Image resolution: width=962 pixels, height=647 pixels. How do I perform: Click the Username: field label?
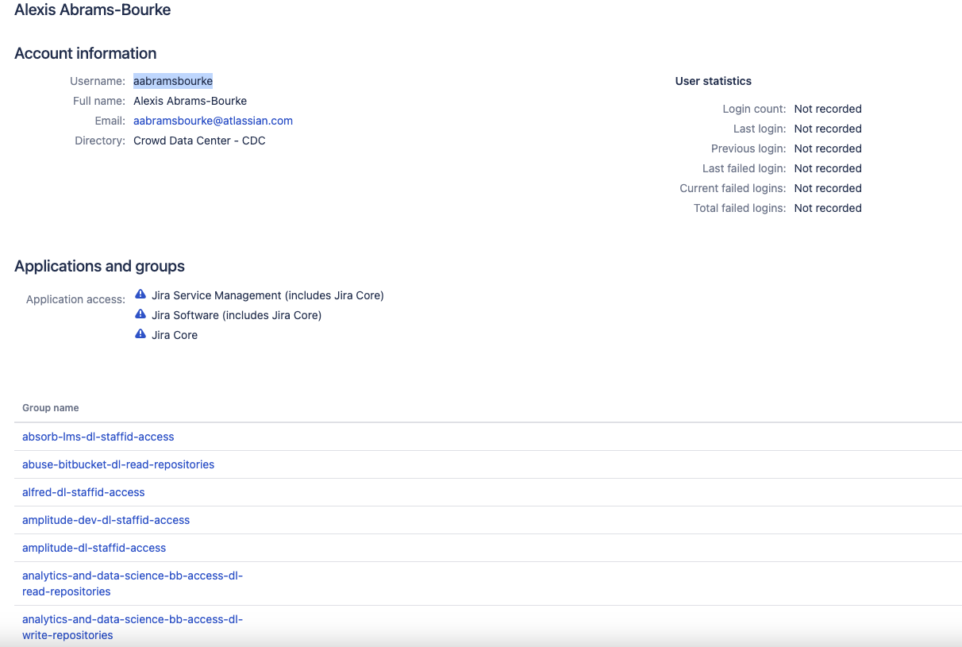pyautogui.click(x=98, y=81)
